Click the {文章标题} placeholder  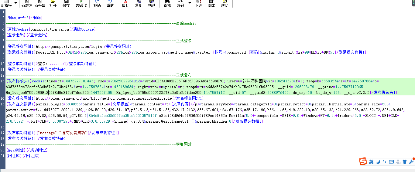(119, 104)
